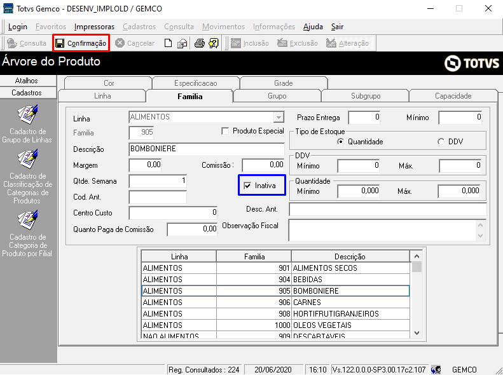Select the OLEOS VEGETAIS row

[x=275, y=325]
